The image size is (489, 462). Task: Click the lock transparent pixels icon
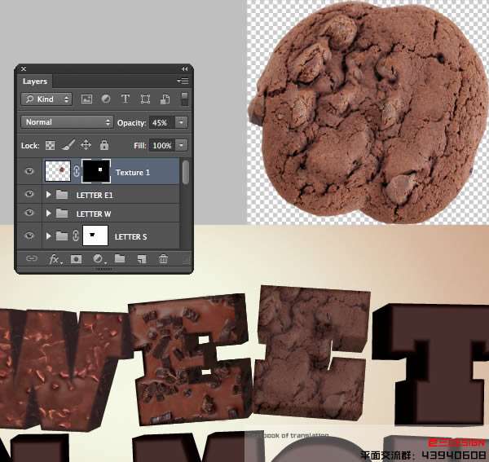tap(49, 145)
